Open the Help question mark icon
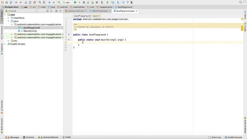This screenshot has width=247, height=139. [x=128, y=2]
